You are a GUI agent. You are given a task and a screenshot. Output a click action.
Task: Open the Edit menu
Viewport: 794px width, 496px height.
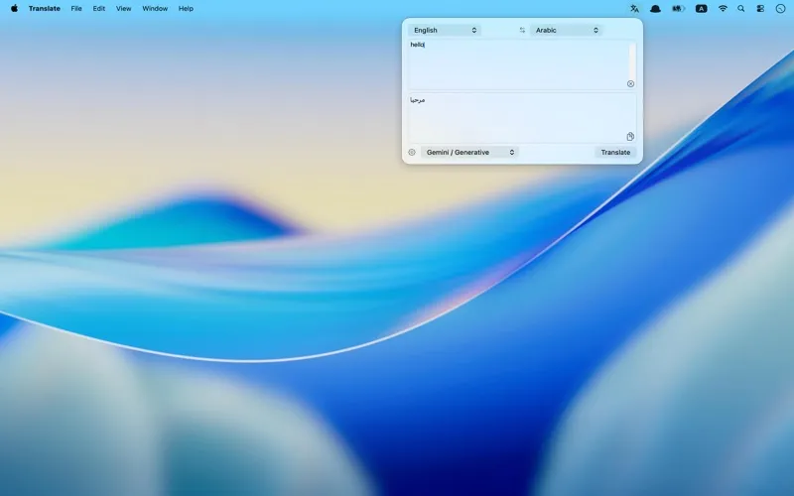point(98,9)
